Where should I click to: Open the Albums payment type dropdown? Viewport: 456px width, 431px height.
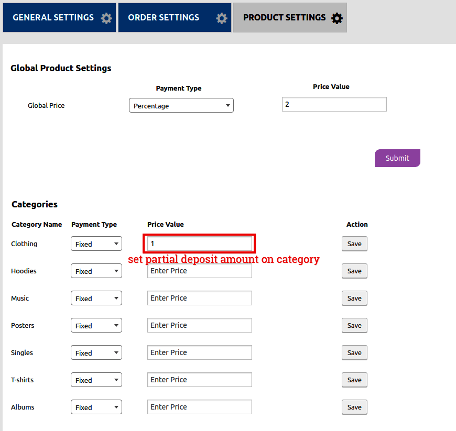(96, 407)
